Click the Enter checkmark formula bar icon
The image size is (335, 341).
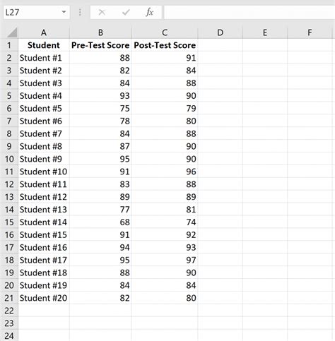click(126, 12)
